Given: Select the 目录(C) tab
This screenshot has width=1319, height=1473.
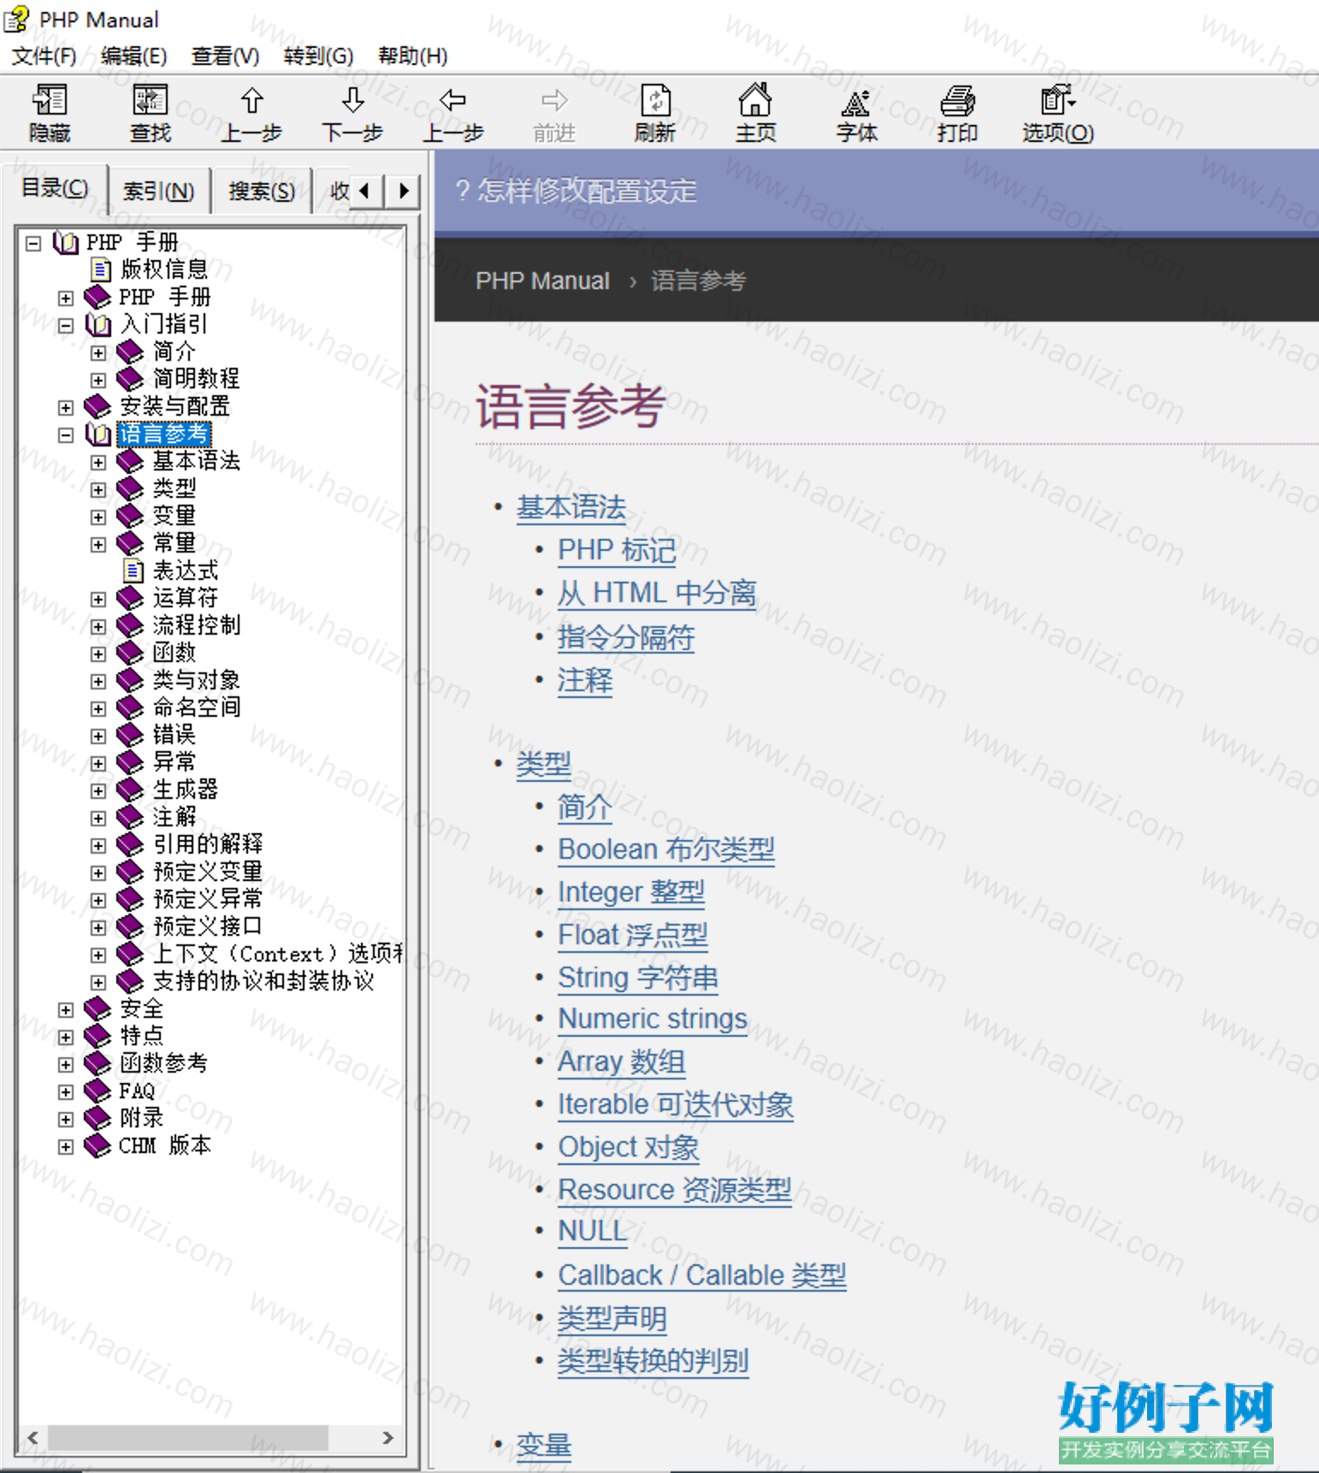Looking at the screenshot, I should (55, 187).
